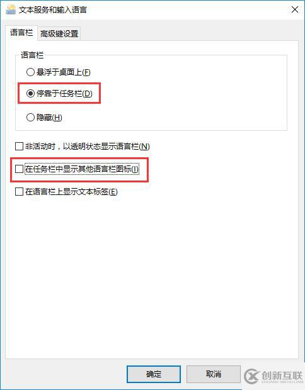Click the label text 悬浮于桌面上(F)
Image resolution: width=305 pixels, height=390 pixels.
click(63, 72)
